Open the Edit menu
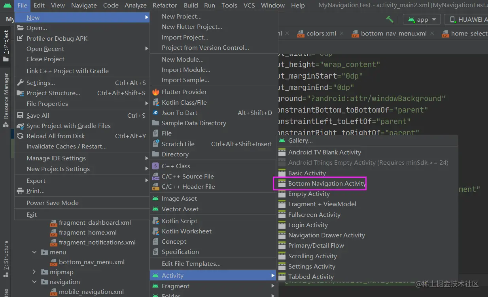The image size is (488, 297). click(x=39, y=5)
